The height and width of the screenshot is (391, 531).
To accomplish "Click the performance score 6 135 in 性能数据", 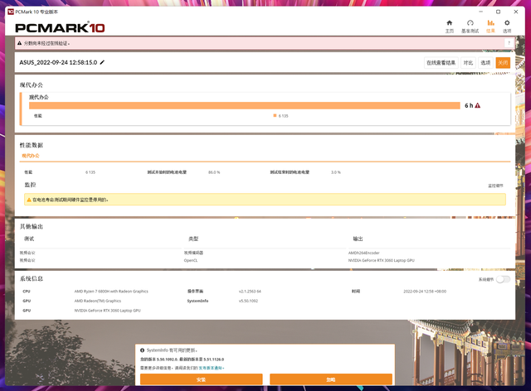I will pyautogui.click(x=90, y=172).
